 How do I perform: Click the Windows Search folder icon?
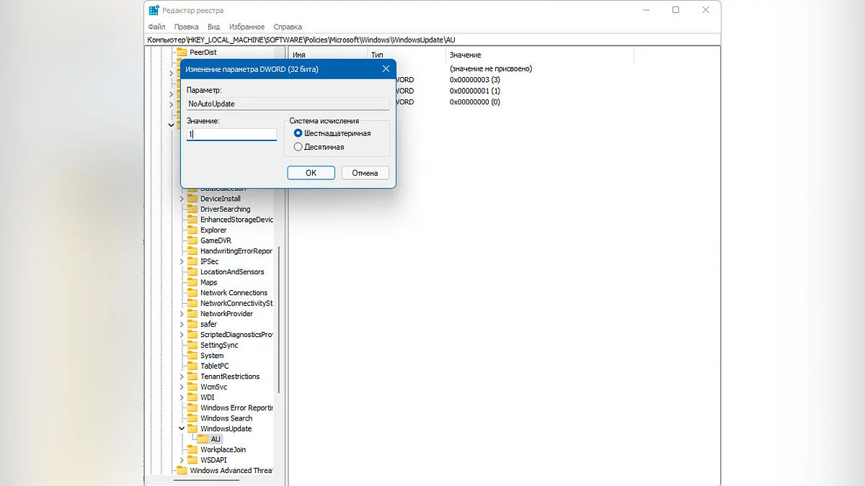click(x=192, y=418)
